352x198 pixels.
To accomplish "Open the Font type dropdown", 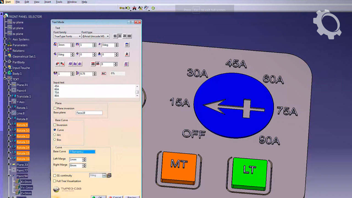I will 95,36.
